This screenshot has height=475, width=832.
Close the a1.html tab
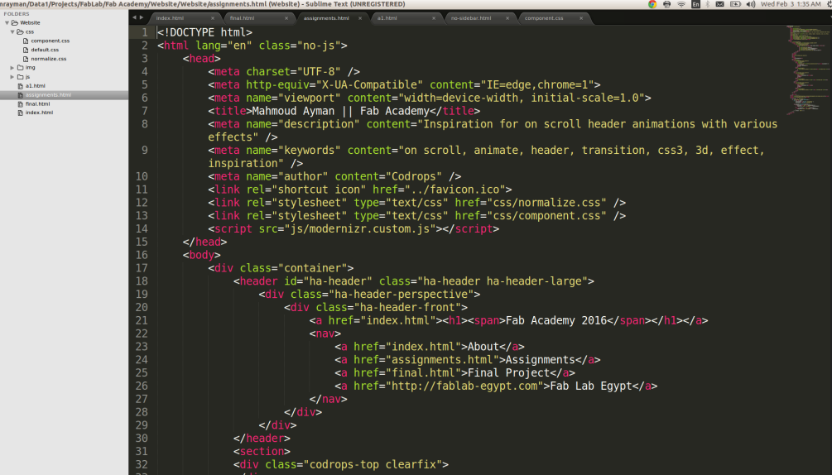click(x=434, y=18)
